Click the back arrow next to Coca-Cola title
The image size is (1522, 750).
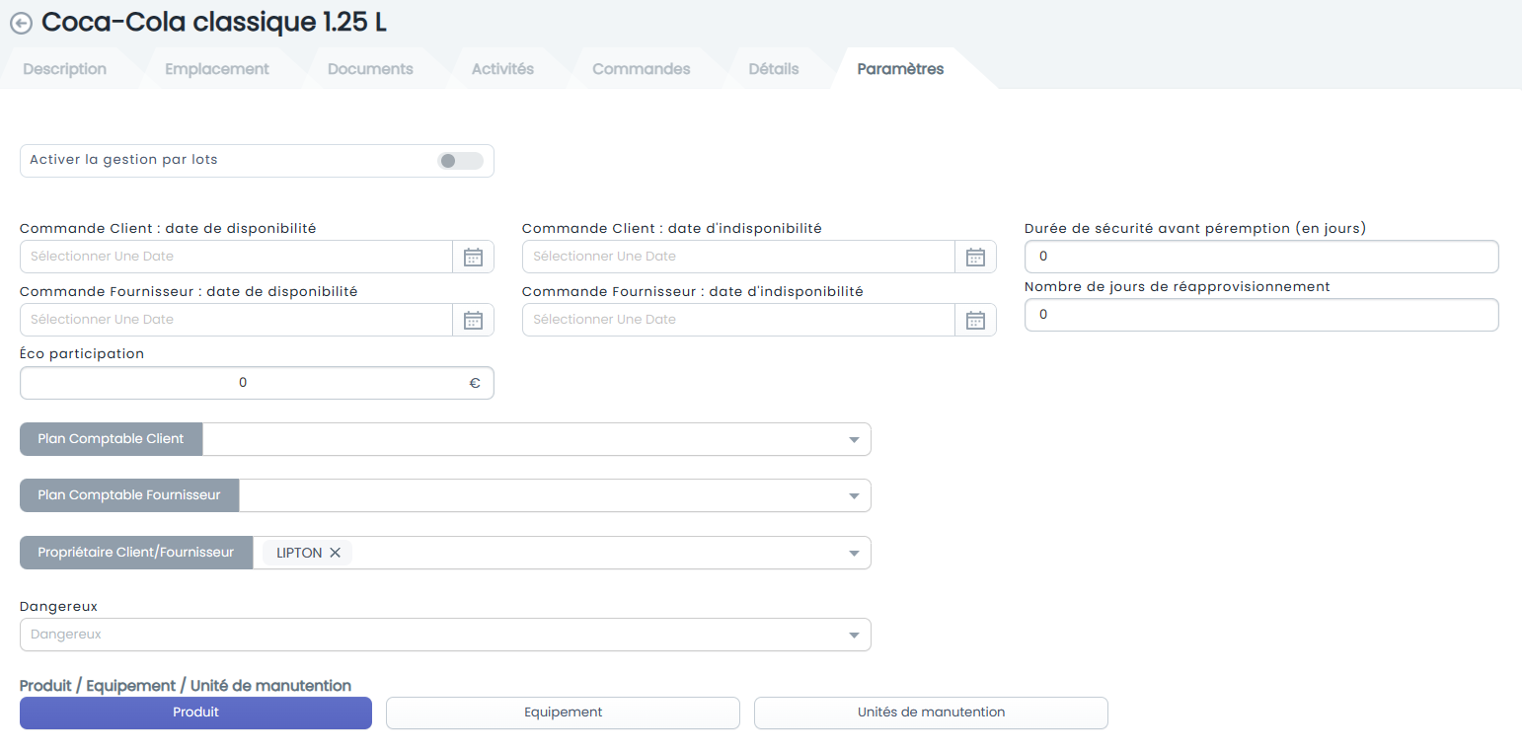[21, 24]
